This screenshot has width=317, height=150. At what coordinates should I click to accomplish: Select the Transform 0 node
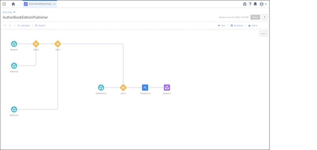click(145, 87)
